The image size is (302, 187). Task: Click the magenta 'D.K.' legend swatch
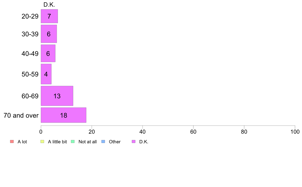pos(134,142)
